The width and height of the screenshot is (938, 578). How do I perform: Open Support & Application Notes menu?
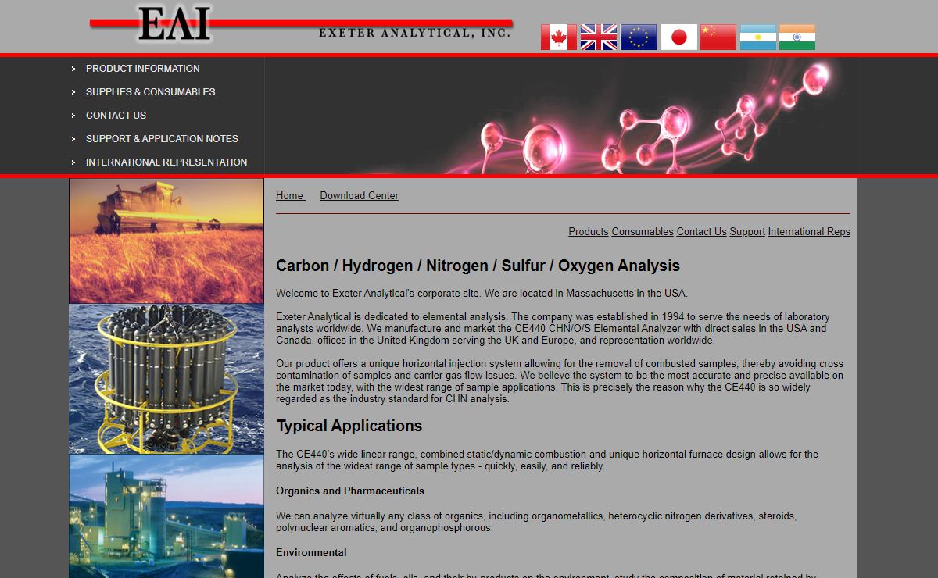tap(162, 139)
